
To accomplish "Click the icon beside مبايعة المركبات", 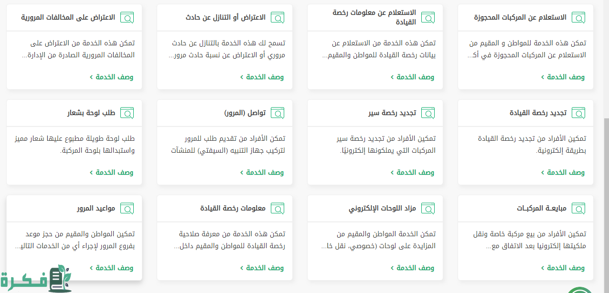I will coord(578,209).
